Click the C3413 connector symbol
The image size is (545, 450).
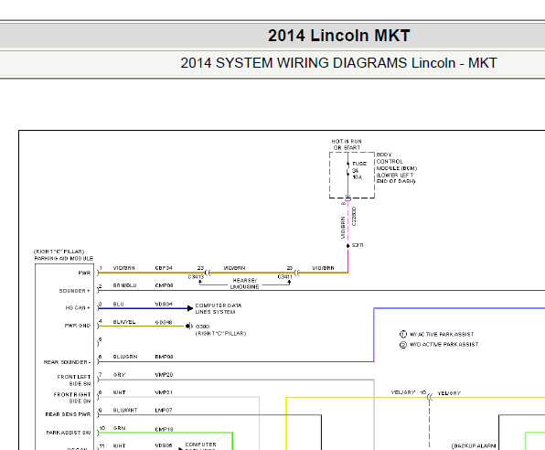(x=208, y=273)
